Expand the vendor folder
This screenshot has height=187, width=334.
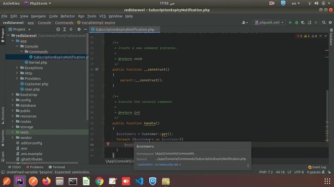(x=13, y=138)
